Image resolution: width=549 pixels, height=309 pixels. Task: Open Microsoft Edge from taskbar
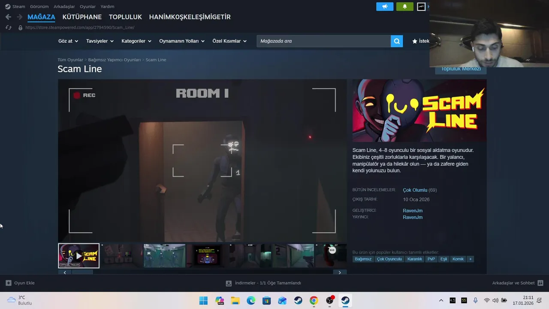(251, 300)
